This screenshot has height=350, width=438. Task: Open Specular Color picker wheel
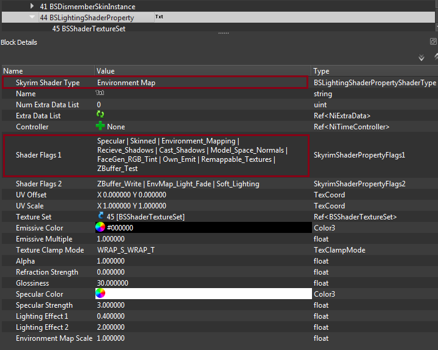pos(100,293)
